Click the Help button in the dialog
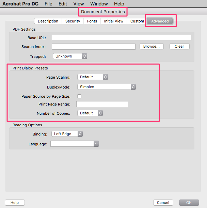The image size is (207, 208). tap(15, 203)
